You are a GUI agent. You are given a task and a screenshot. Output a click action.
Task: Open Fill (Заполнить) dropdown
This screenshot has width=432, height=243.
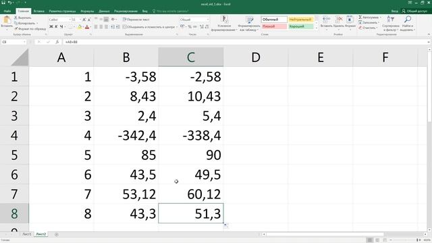click(369, 22)
